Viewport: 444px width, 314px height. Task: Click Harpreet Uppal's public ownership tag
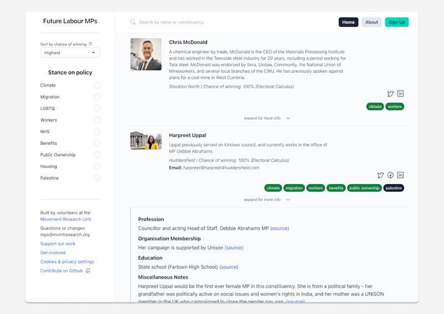click(364, 188)
